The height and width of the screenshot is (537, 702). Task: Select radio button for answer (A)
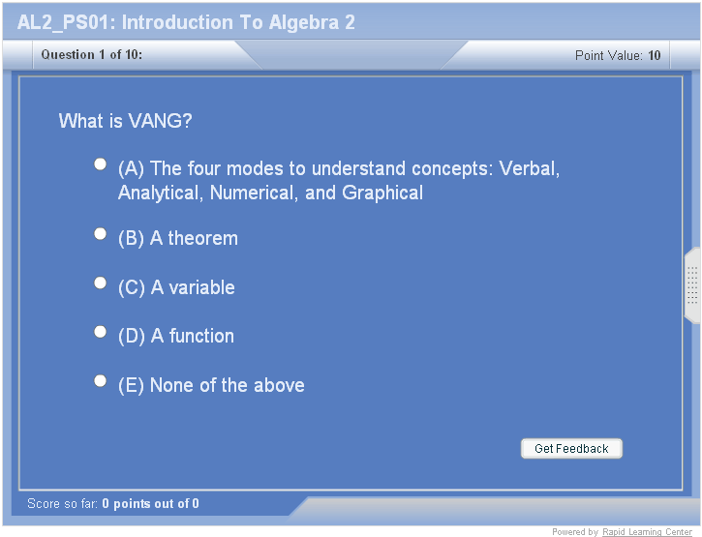click(x=100, y=164)
